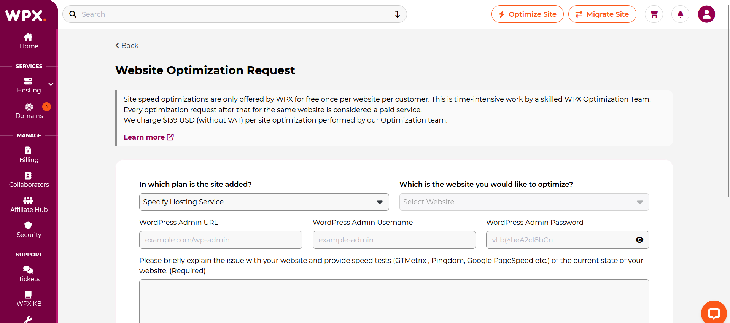Viewport: 730px width, 323px height.
Task: Click the Optimize Site button
Action: point(527,14)
